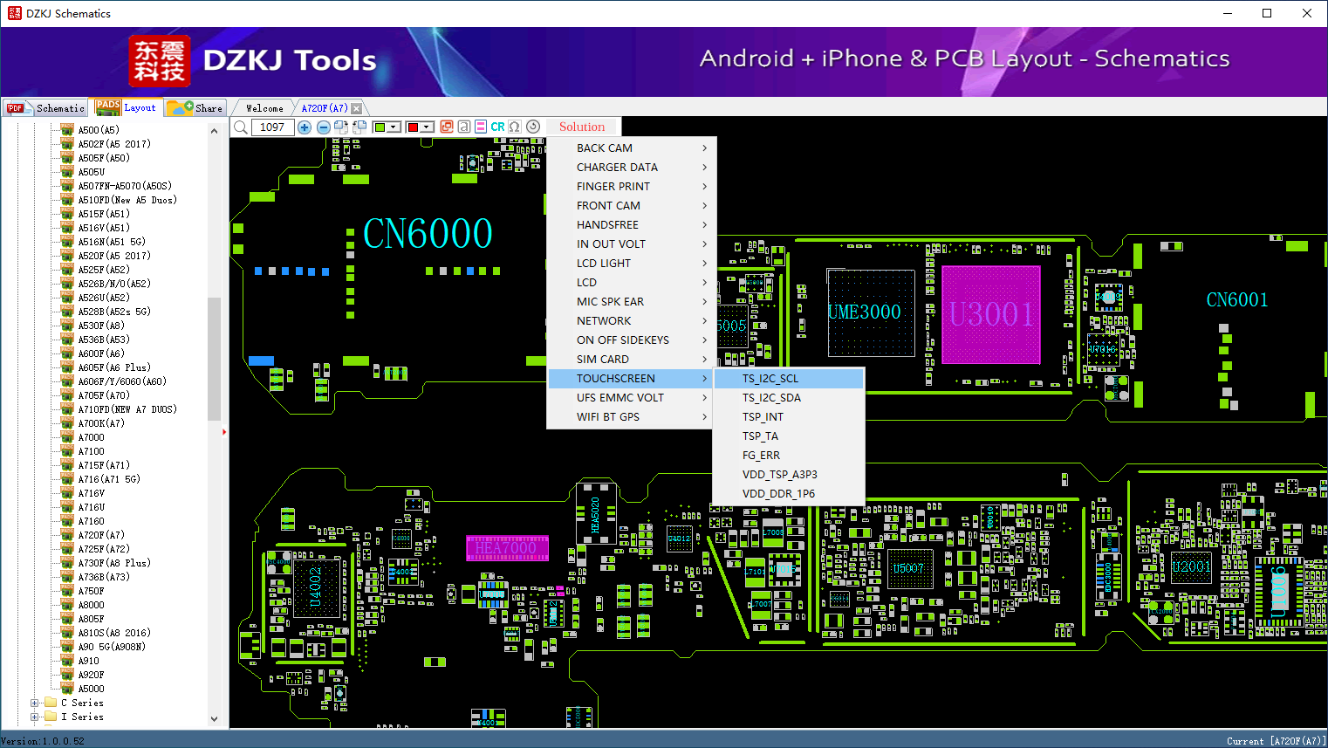Click the magenta HEA7000 connector on board
1328x748 pixels.
pos(507,548)
